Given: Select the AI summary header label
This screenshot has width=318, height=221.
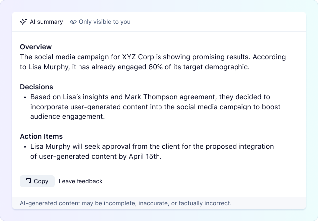Looking at the screenshot, I should (46, 22).
